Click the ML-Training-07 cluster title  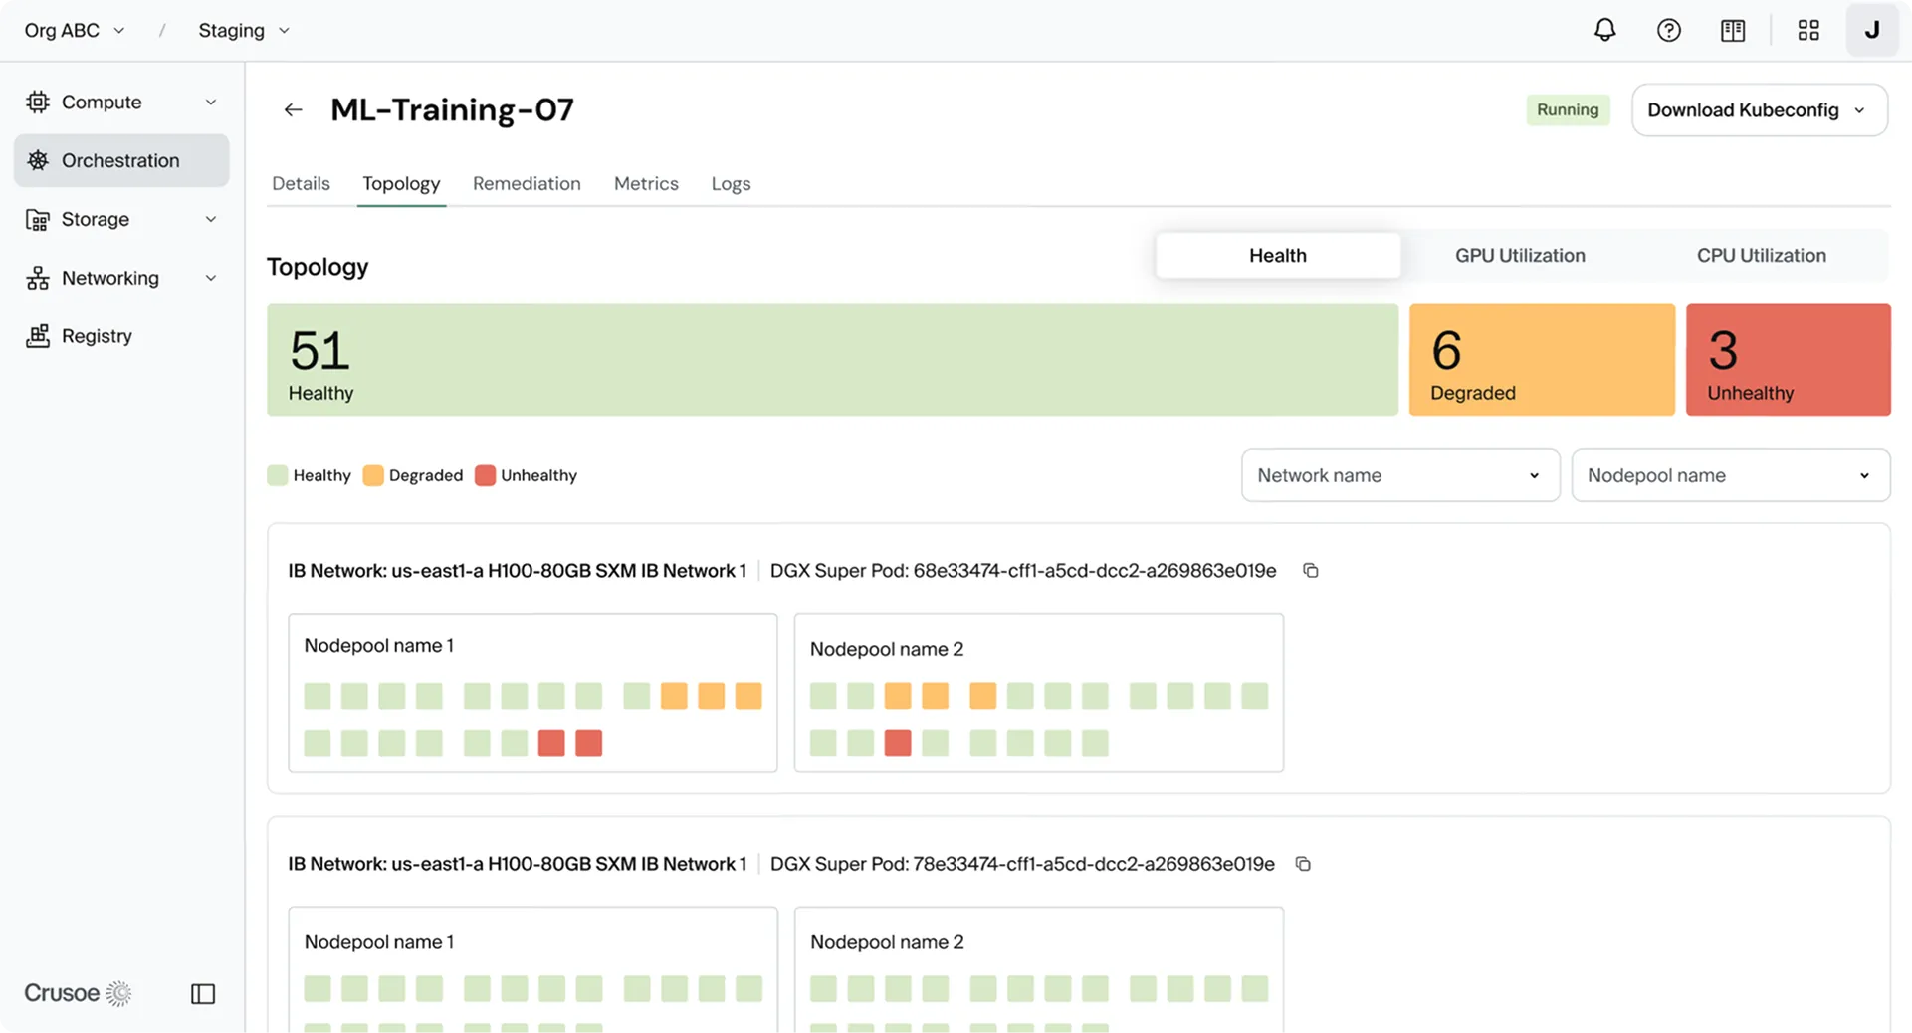452,109
